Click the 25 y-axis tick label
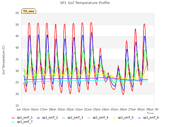170x127 pixels. pyautogui.click(x=17, y=82)
